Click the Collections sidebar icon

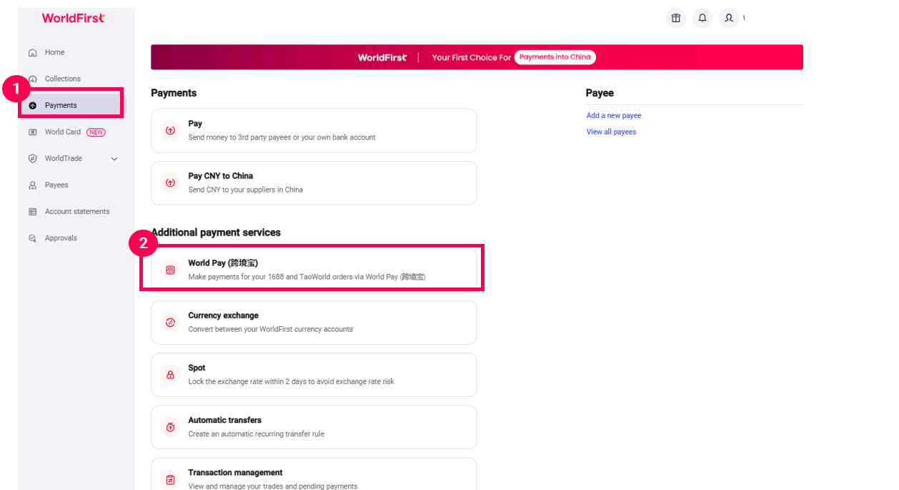point(32,79)
